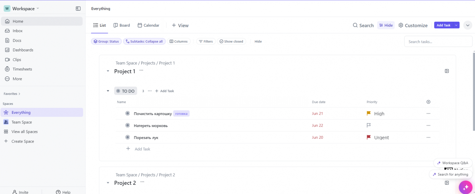Image resolution: width=475 pixels, height=194 pixels.
Task: Click the red Urgent priority flag
Action: tap(369, 137)
